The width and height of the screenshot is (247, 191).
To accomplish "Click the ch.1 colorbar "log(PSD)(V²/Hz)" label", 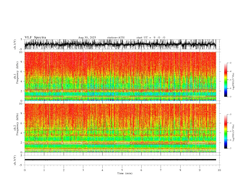I will (233, 81).
